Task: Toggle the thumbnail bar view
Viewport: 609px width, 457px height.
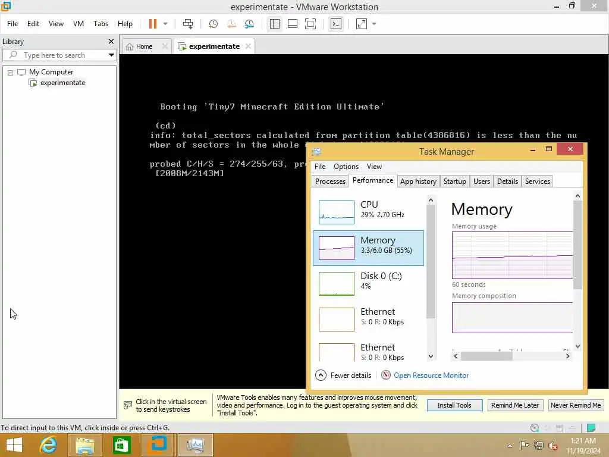Action: point(293,24)
